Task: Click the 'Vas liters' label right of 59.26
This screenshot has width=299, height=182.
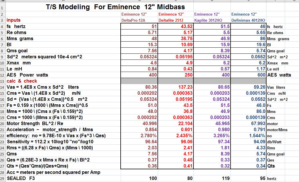Action: tap(276, 88)
